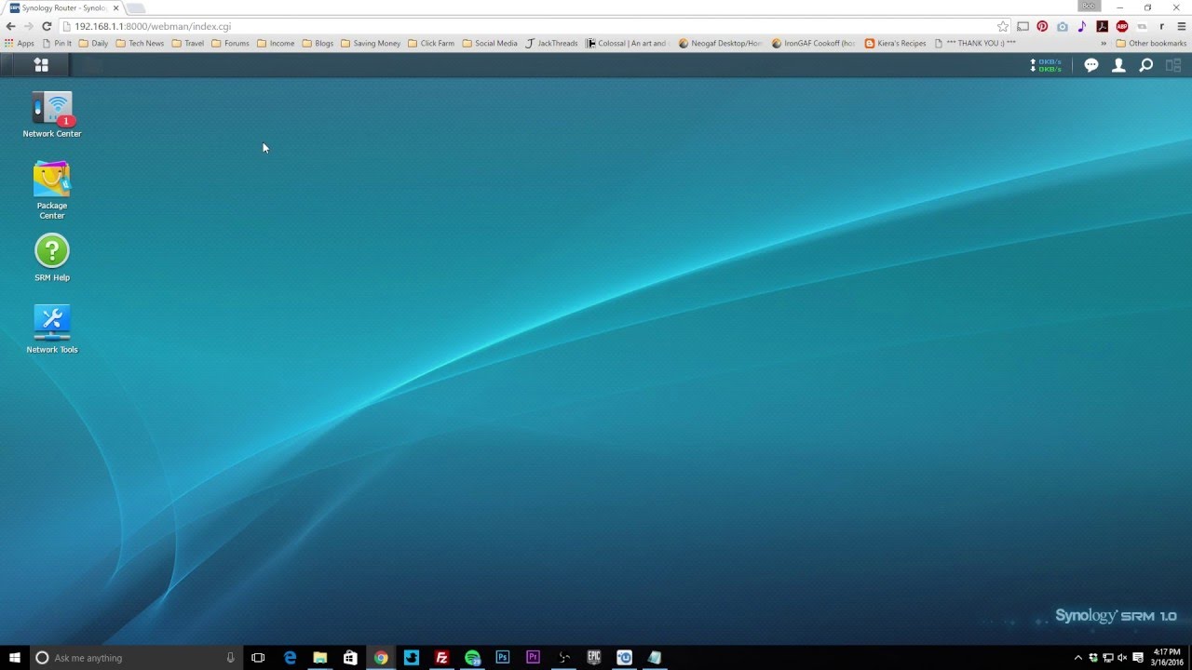Open the Other bookmarks folder

point(1155,43)
